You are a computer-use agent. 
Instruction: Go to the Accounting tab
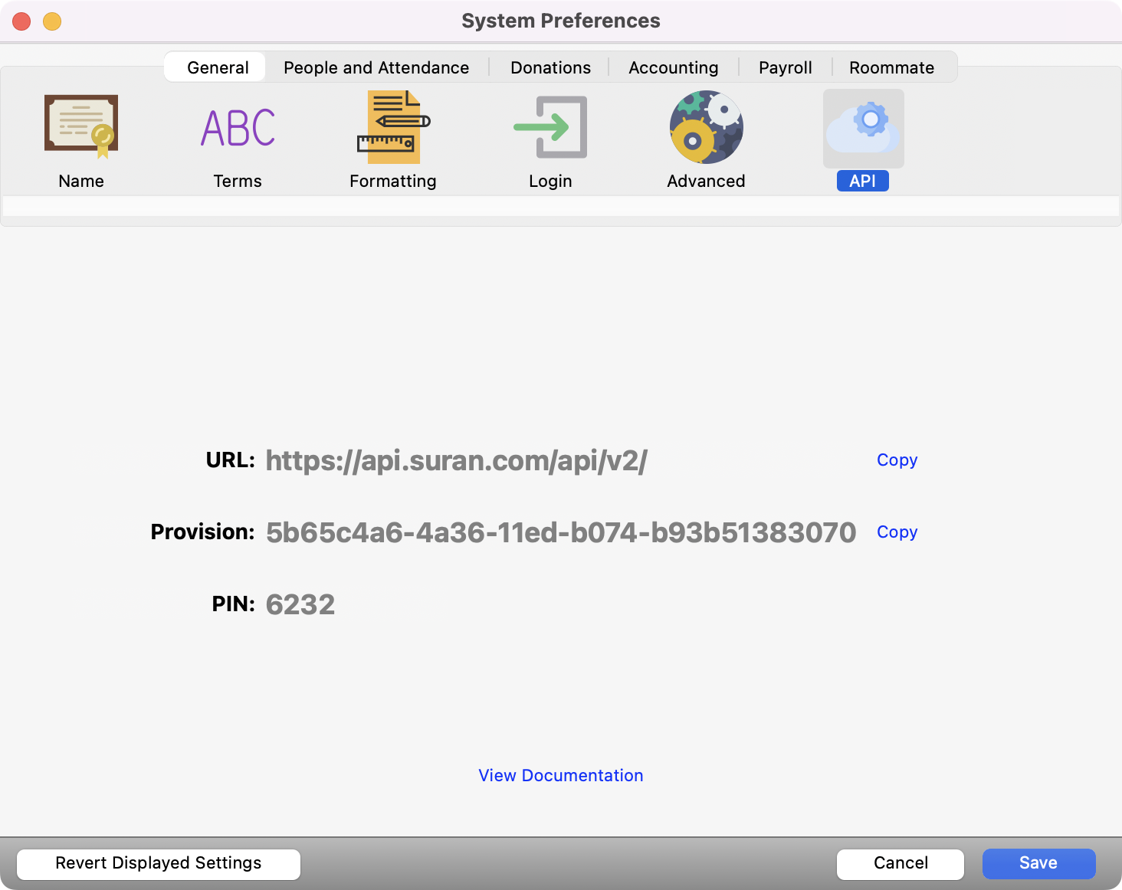coord(673,67)
